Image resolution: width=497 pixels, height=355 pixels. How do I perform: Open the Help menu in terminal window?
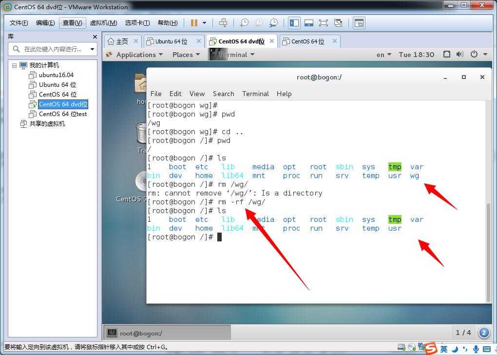284,94
